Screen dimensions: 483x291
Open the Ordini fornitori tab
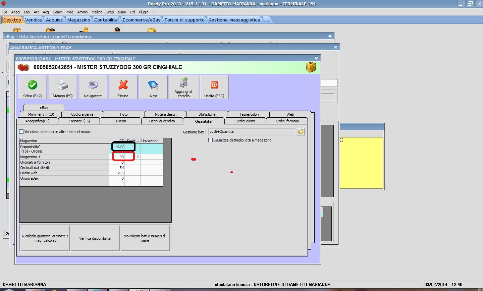(287, 121)
